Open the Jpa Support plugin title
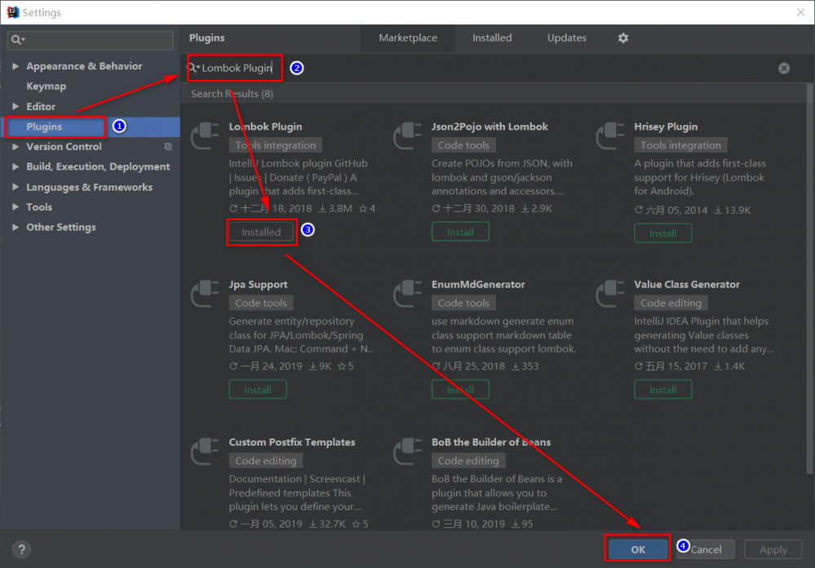 click(x=259, y=285)
